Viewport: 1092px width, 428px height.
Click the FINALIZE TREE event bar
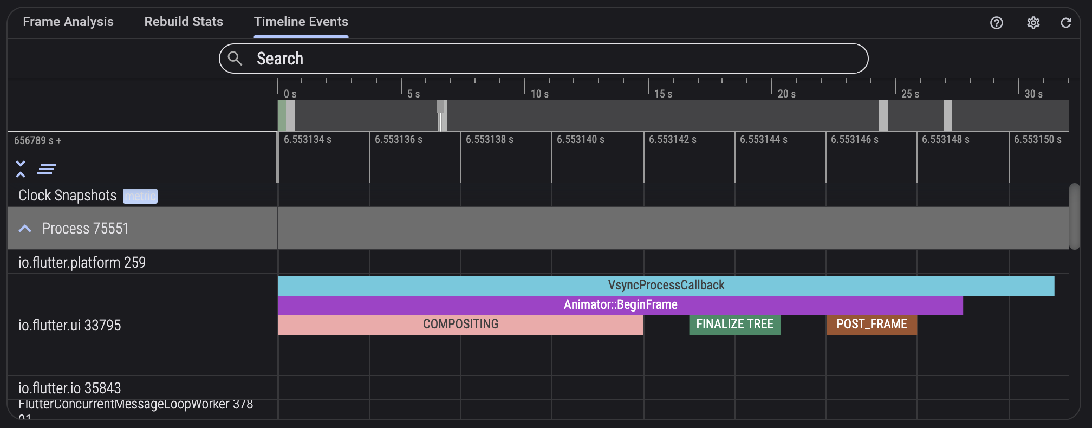coord(734,325)
